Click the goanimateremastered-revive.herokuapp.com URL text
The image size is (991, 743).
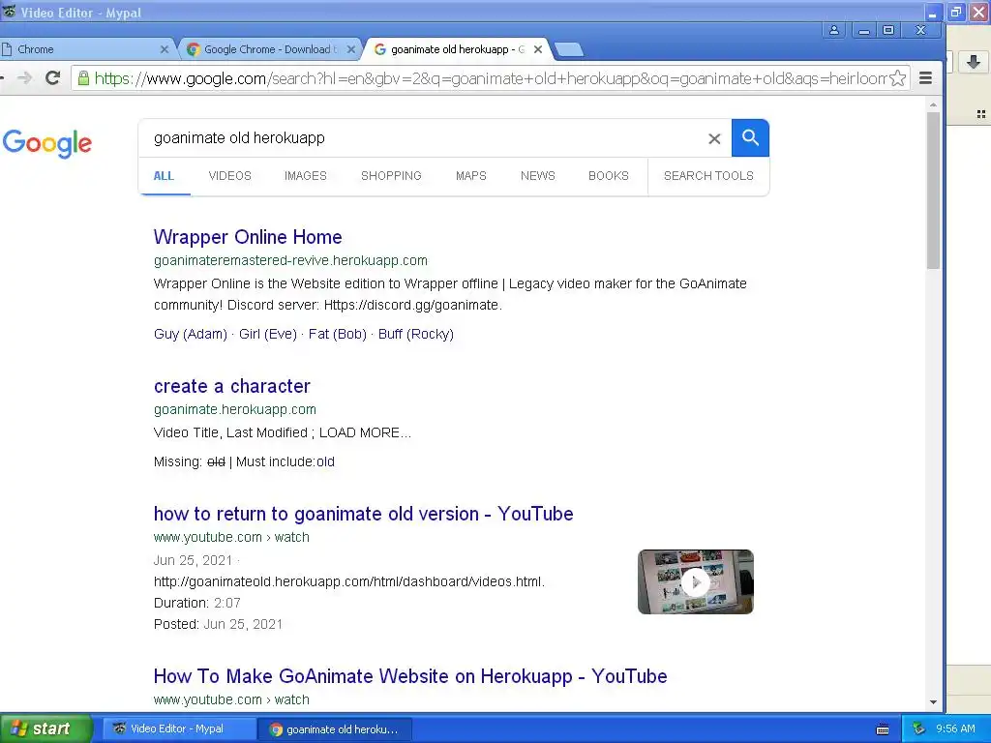[x=290, y=260]
